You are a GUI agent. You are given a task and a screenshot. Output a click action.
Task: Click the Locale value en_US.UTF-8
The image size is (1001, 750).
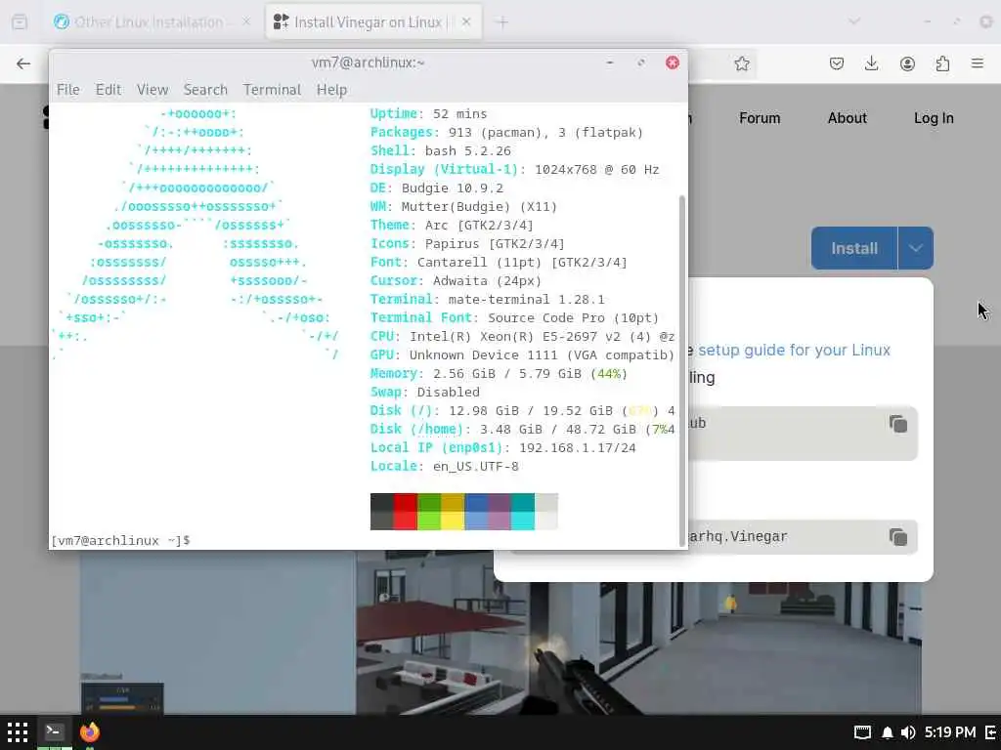point(476,466)
